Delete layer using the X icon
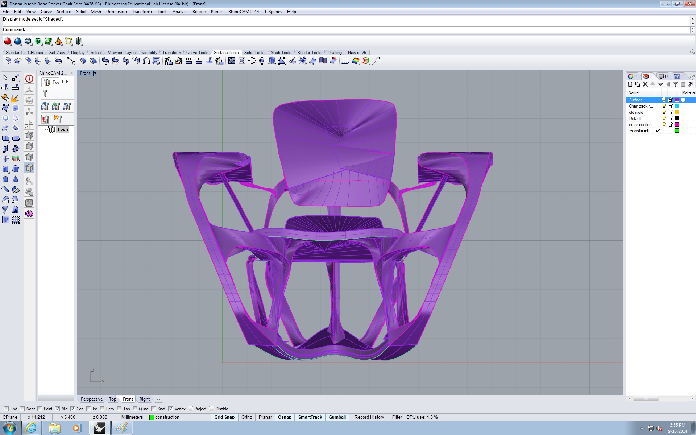 645,84
